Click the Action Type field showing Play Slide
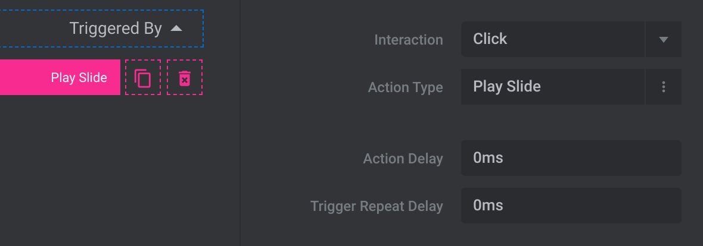The width and height of the screenshot is (703, 246). 553,87
